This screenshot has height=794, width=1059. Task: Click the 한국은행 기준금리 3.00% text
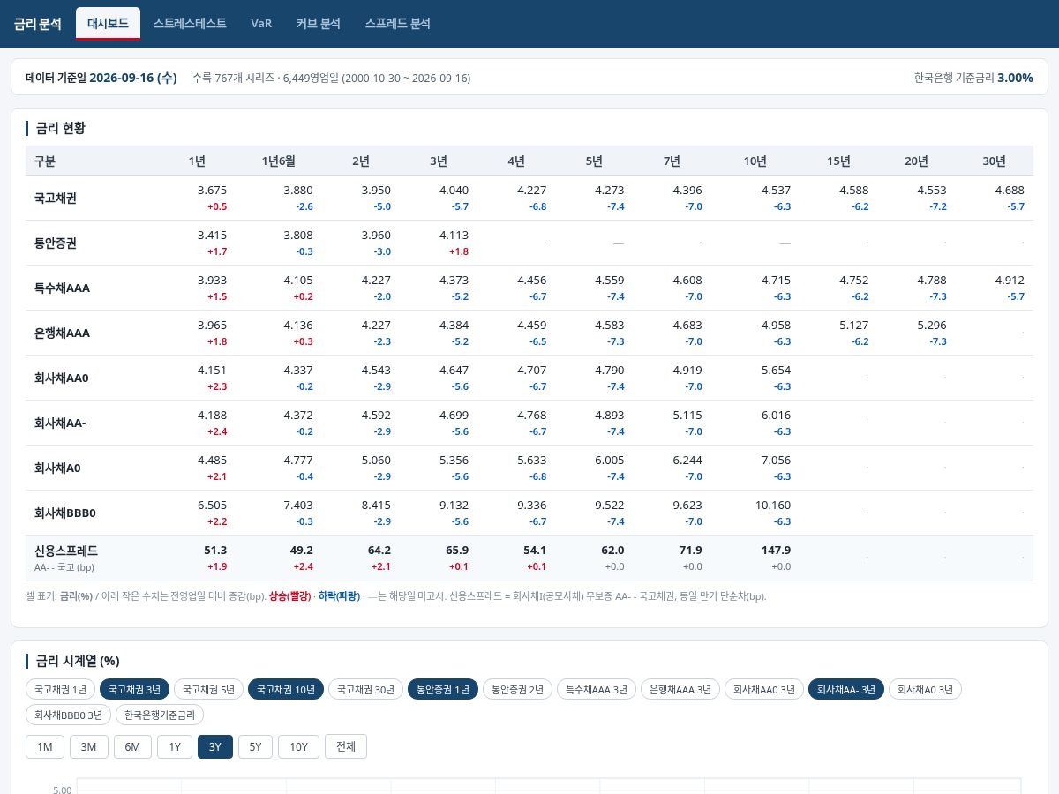click(x=973, y=78)
